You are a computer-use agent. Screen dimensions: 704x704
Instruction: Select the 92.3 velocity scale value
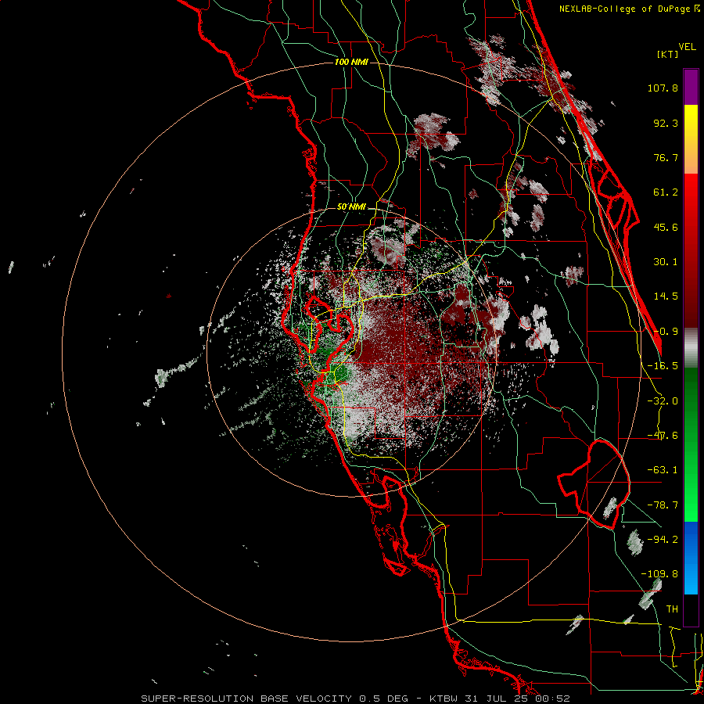point(666,123)
